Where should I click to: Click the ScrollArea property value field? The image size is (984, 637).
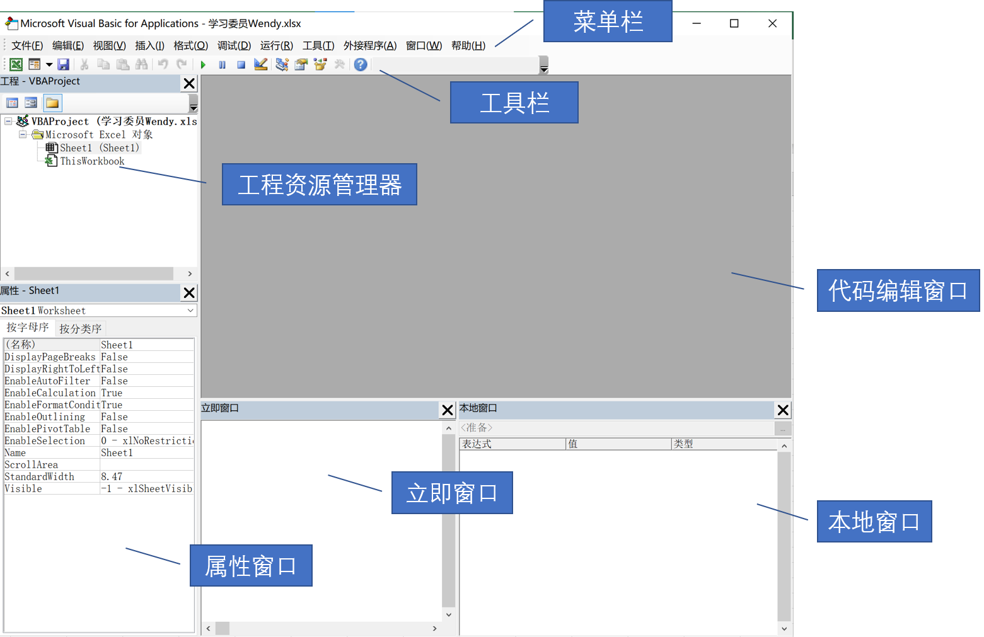tap(147, 465)
